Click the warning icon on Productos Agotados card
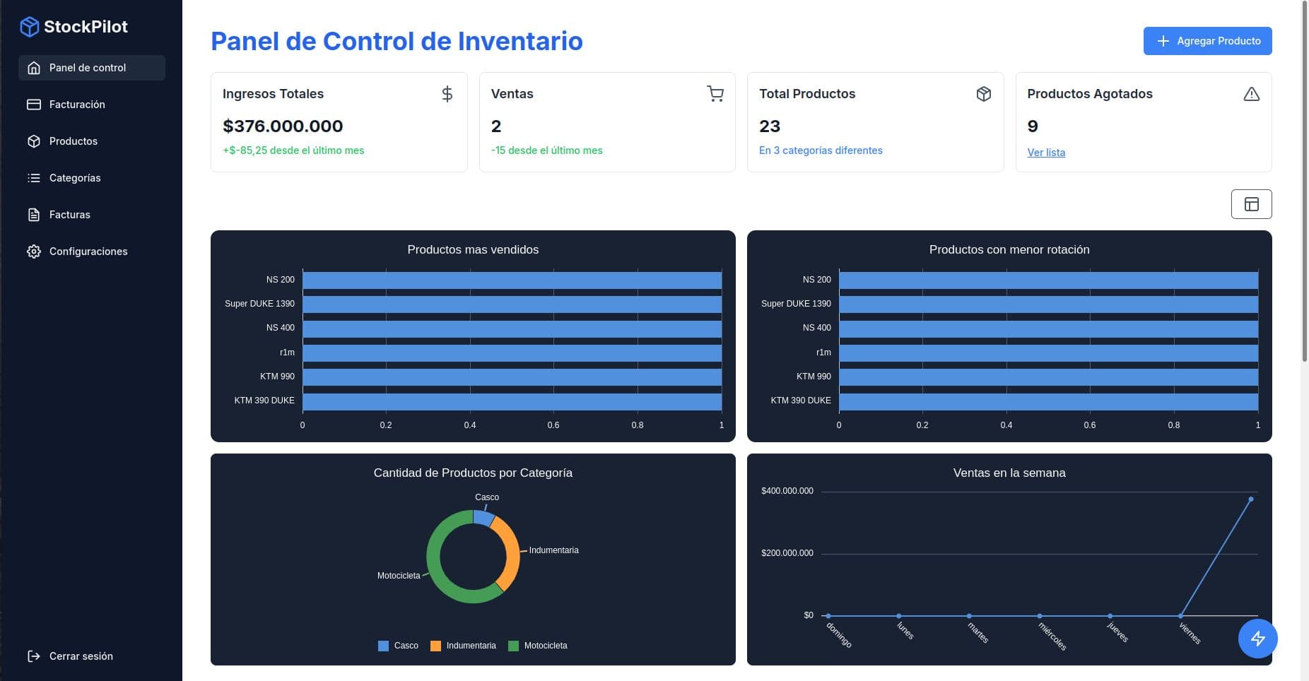 click(1252, 93)
